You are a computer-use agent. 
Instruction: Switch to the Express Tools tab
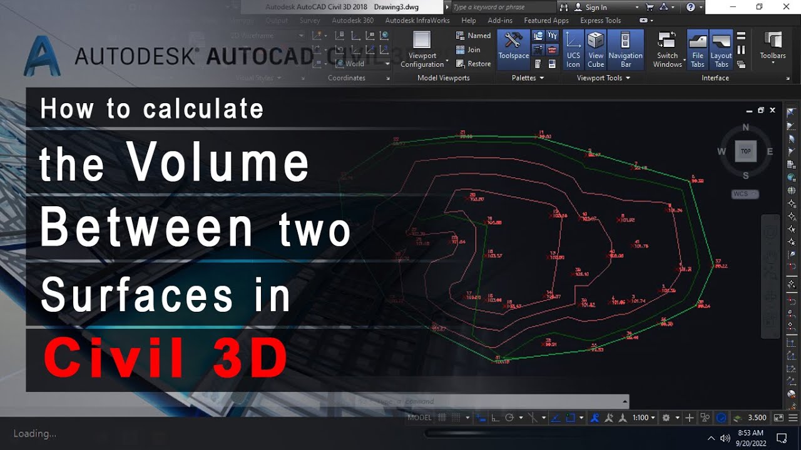tap(601, 21)
